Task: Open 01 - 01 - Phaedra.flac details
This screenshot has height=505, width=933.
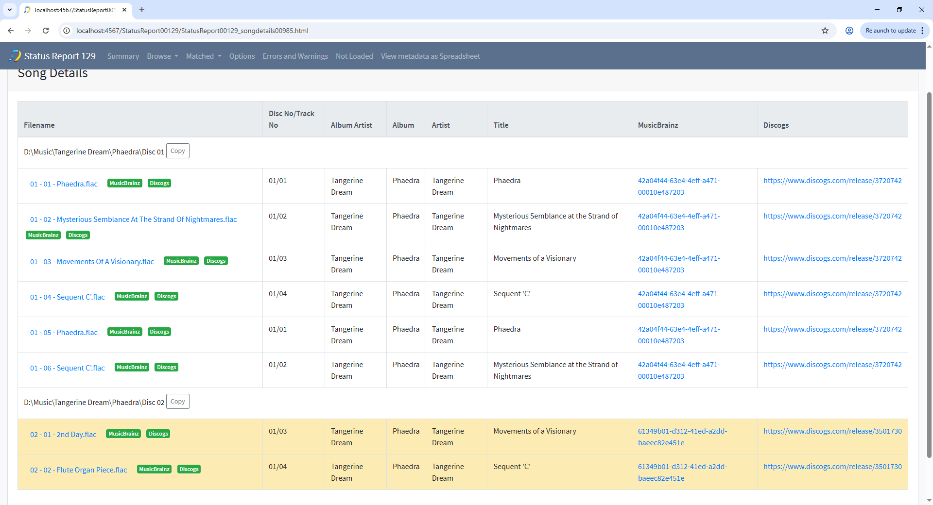Action: click(64, 184)
